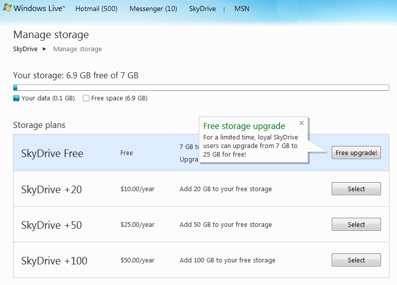Click 'Add 50 GB to your free storage'

225,225
